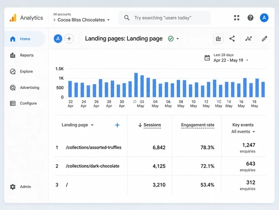Screen dimensions: 279x210
Task: Click the Engagement rate column header
Action: (x=198, y=125)
